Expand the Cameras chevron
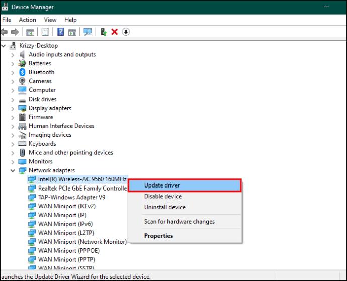Viewport: 347px width, 281px height. 13,81
